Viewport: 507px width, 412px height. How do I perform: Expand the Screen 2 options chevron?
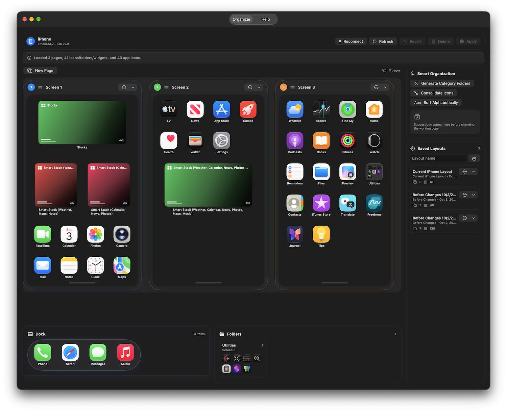259,87
